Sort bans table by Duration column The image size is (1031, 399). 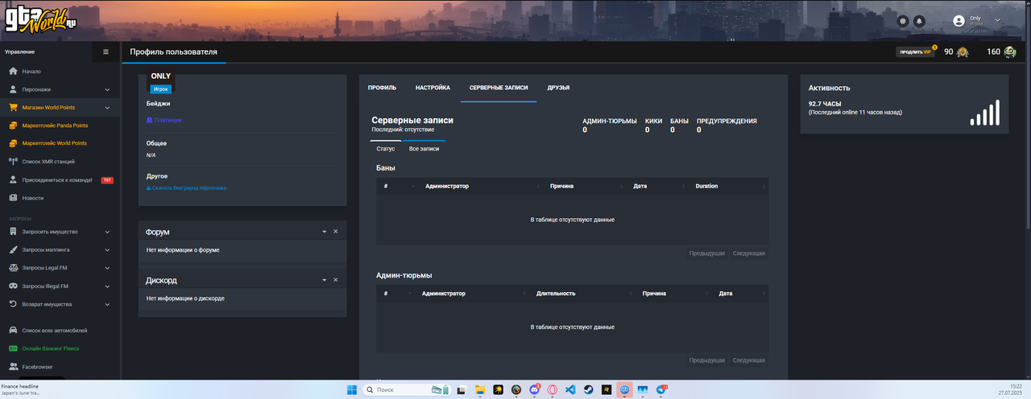pyautogui.click(x=728, y=186)
